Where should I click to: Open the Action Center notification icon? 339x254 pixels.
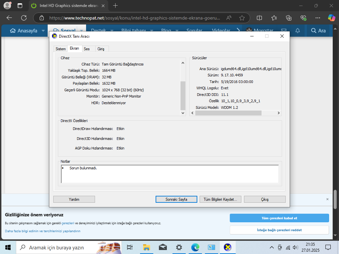(x=328, y=247)
